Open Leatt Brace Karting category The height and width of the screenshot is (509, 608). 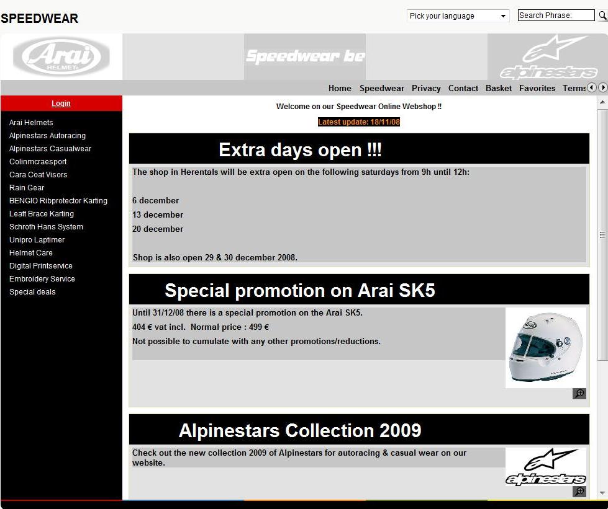(x=41, y=214)
